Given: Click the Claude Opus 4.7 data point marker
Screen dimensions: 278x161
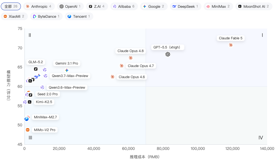Looking at the screenshot, I should tap(121, 66).
